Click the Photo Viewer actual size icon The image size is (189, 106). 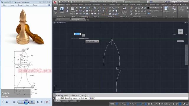pos(14,102)
